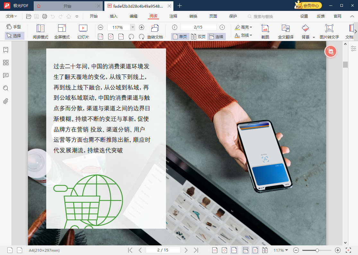Click the Rotate Document (旋转文档) icon
The height and width of the screenshot is (255, 358).
point(155,28)
